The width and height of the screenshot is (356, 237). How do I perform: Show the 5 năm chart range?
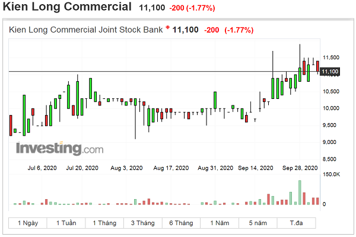pos(258,223)
